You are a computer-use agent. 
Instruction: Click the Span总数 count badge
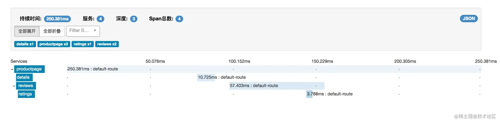tap(179, 19)
